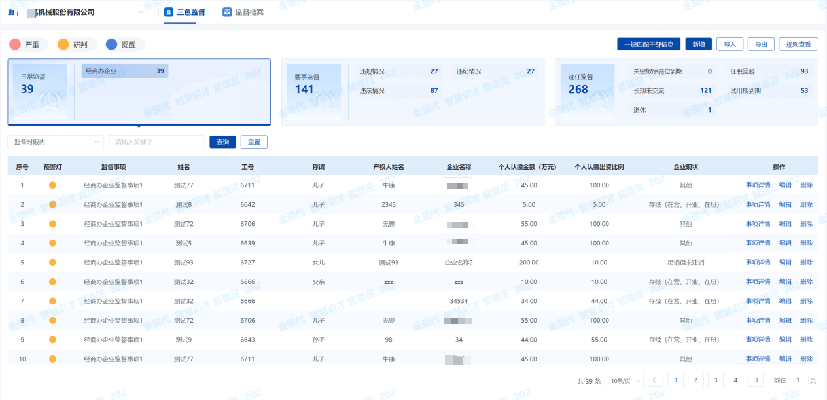827x400 pixels.
Task: Click the keyword search input field
Action: click(x=156, y=142)
